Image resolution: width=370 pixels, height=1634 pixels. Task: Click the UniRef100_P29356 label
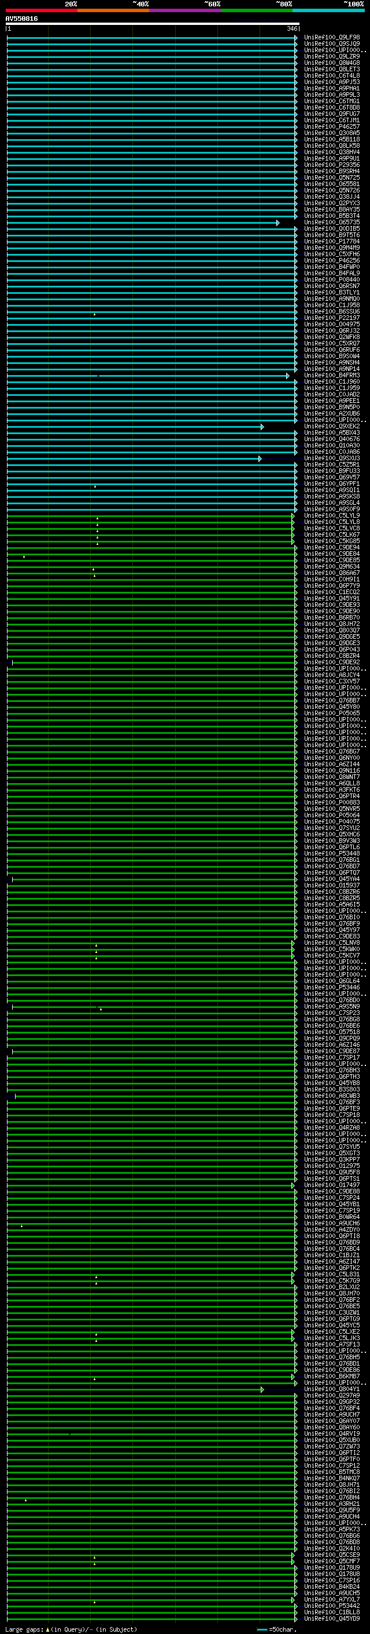click(332, 165)
